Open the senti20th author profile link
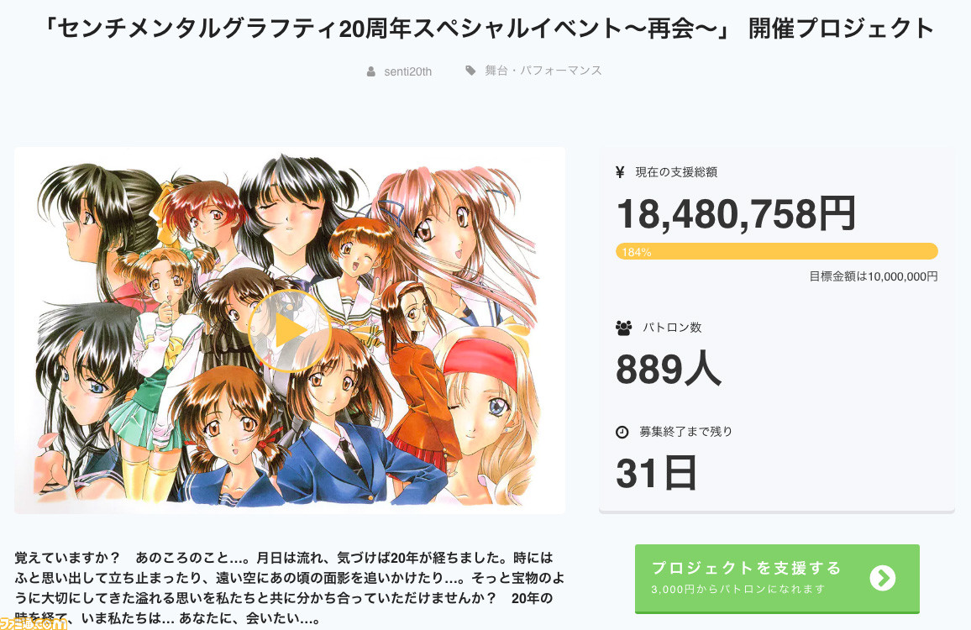The width and height of the screenshot is (971, 630). coord(408,71)
